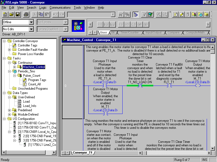Click the Redo arrow icon
Image resolution: width=217 pixels, height=162 pixels.
click(62, 14)
